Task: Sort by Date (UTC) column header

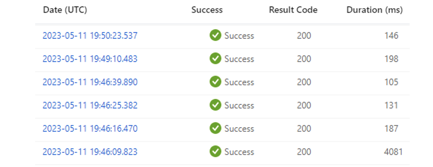Action: tap(65, 10)
